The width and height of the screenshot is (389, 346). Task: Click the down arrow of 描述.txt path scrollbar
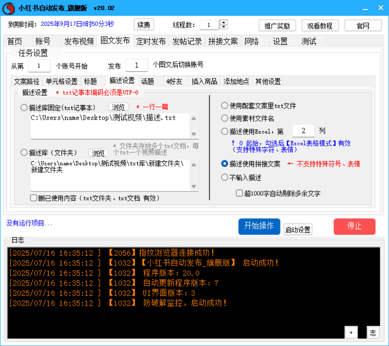coord(194,134)
